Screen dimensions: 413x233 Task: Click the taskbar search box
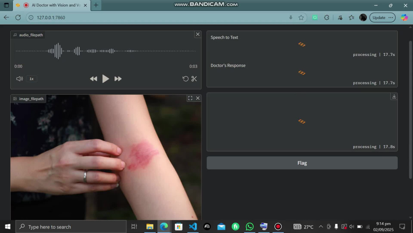tap(71, 227)
